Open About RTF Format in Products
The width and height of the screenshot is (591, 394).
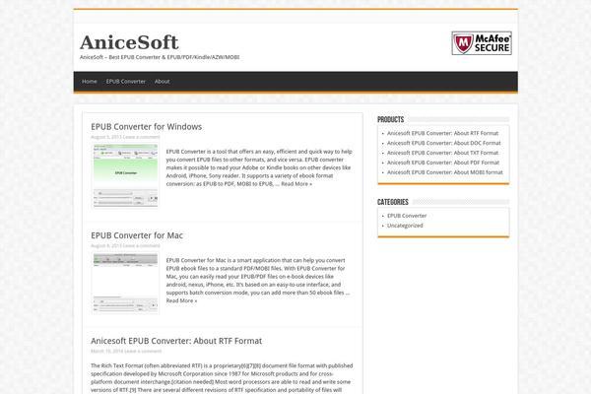tap(442, 133)
